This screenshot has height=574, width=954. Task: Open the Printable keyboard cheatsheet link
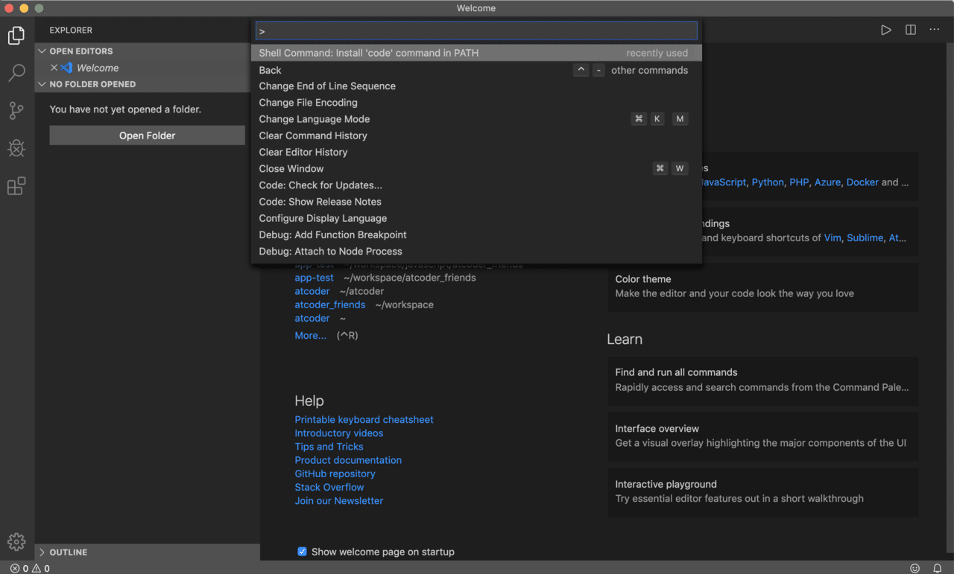(364, 420)
